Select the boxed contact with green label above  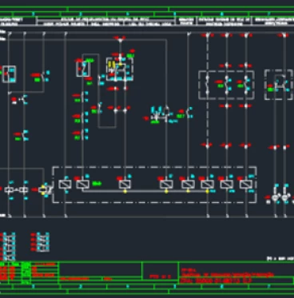tap(83, 69)
